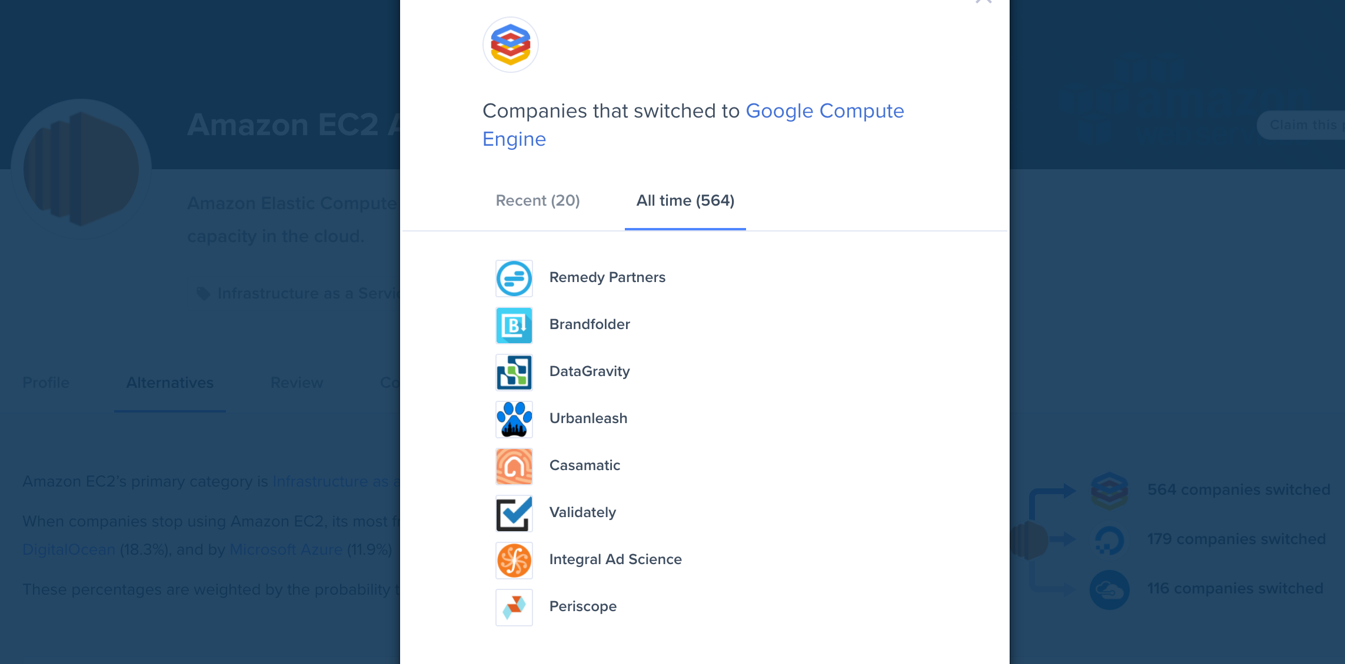Click the DataGravity company name
Image resolution: width=1345 pixels, height=664 pixels.
click(x=590, y=371)
